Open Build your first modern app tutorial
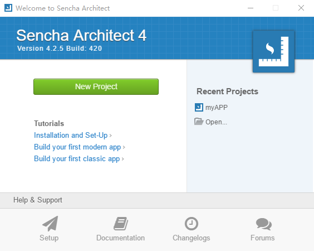The height and width of the screenshot is (251, 314). point(77,147)
